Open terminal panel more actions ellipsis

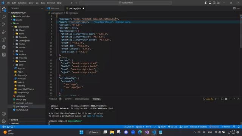[230, 99]
